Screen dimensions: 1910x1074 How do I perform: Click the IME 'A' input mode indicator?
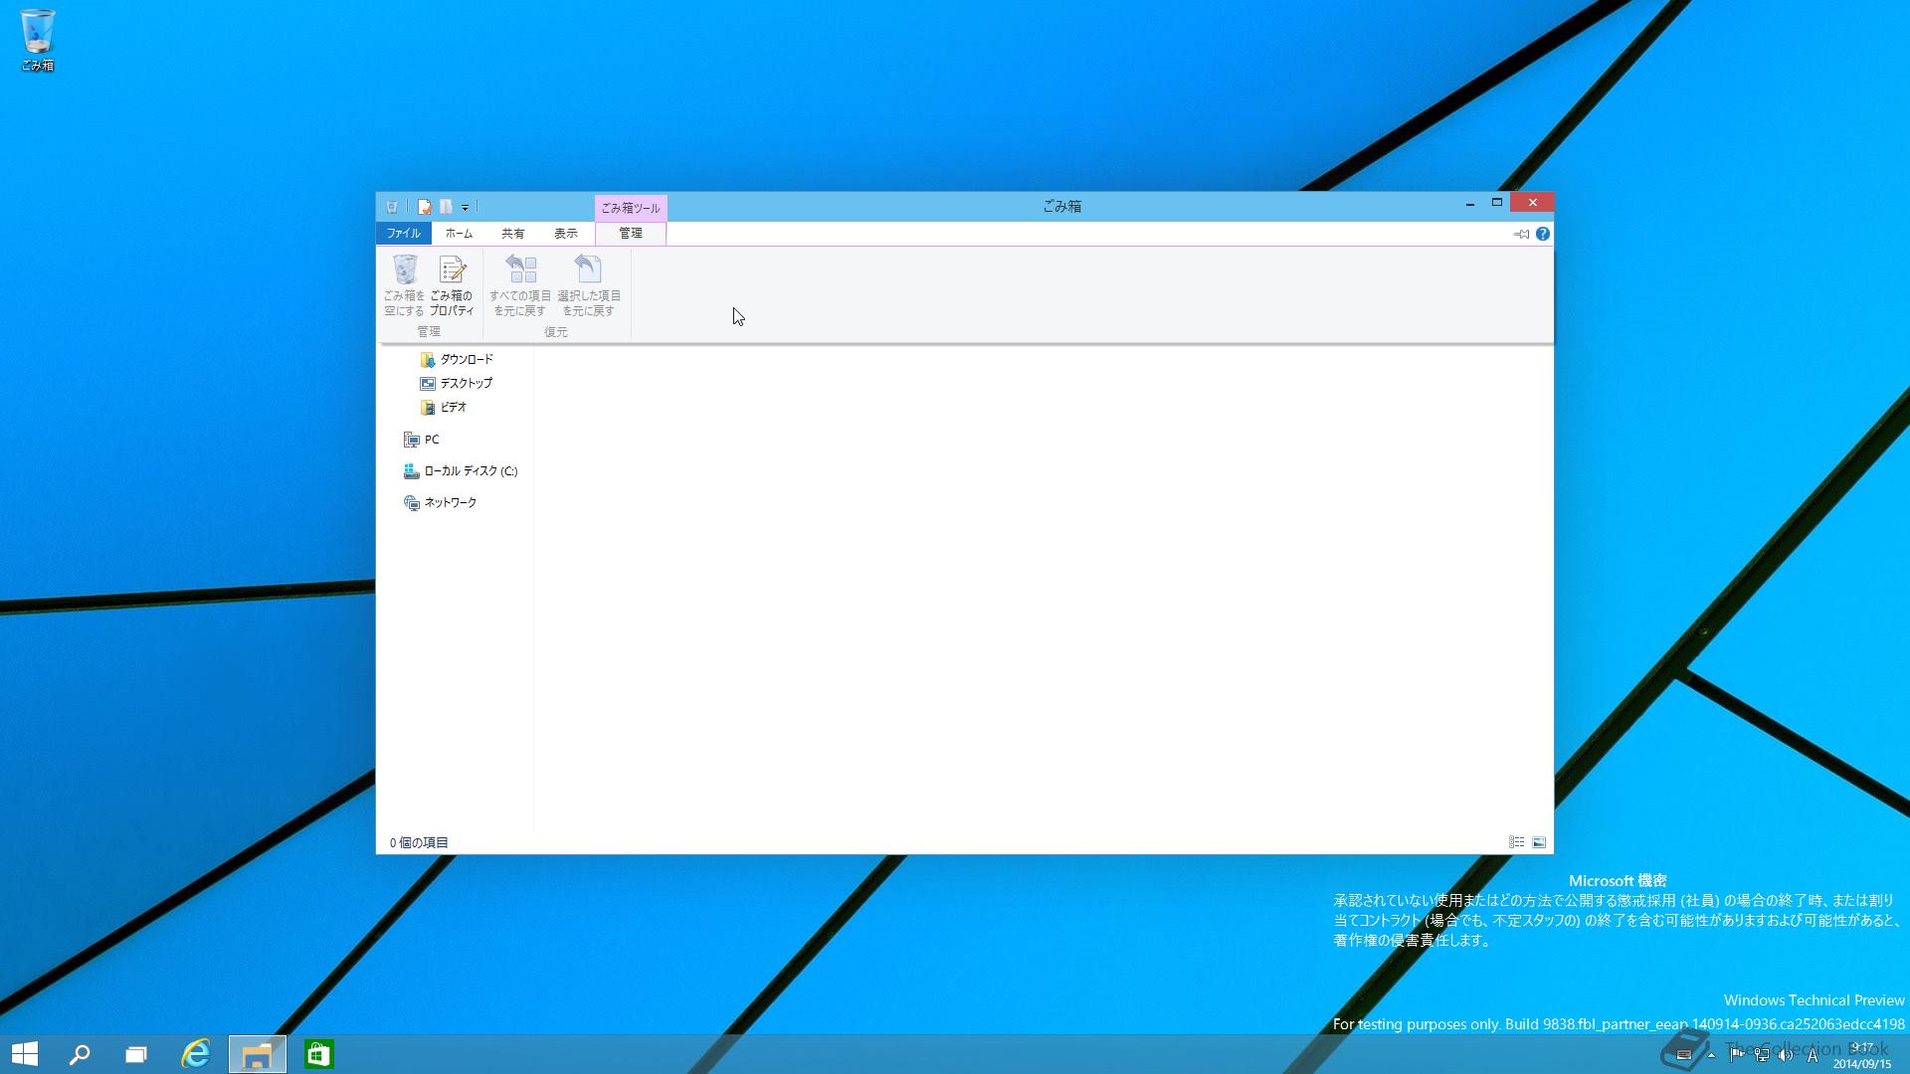(1813, 1056)
